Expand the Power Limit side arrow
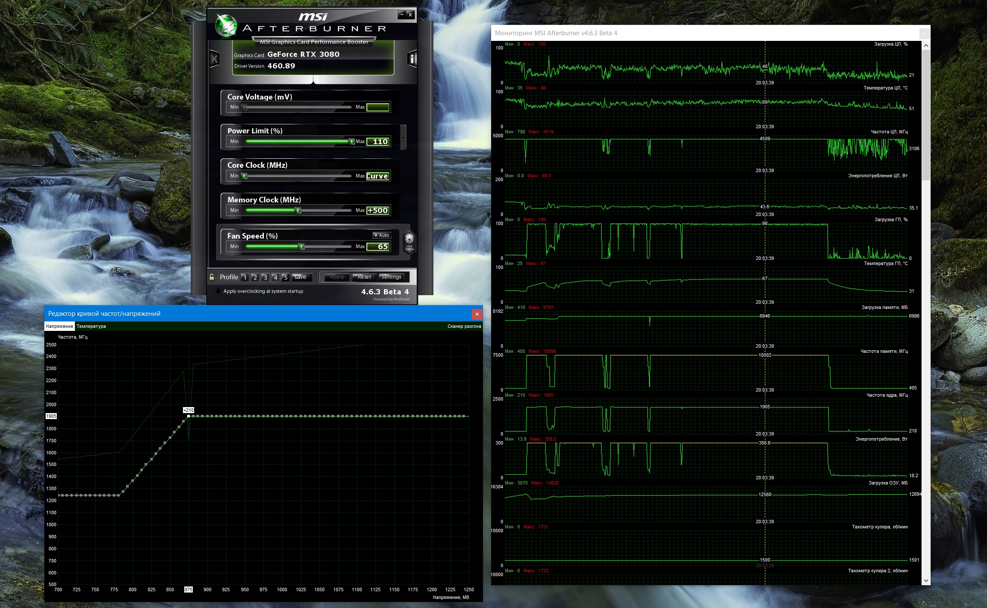The width and height of the screenshot is (987, 608). coord(403,138)
